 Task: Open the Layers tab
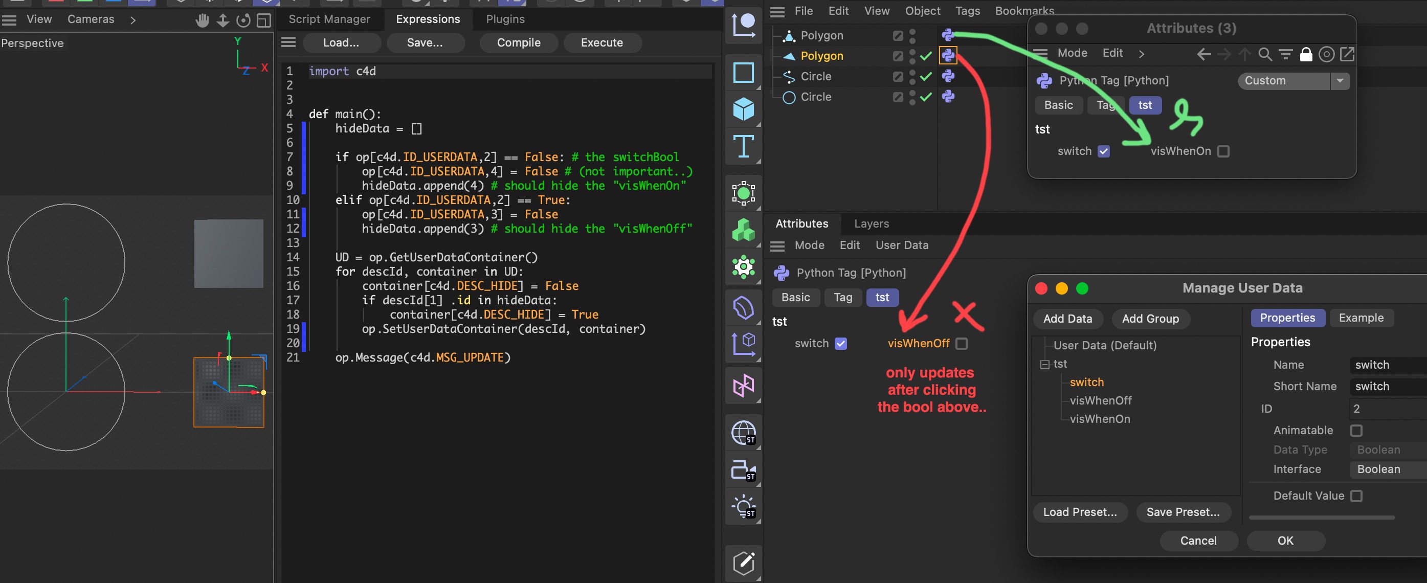pos(871,223)
